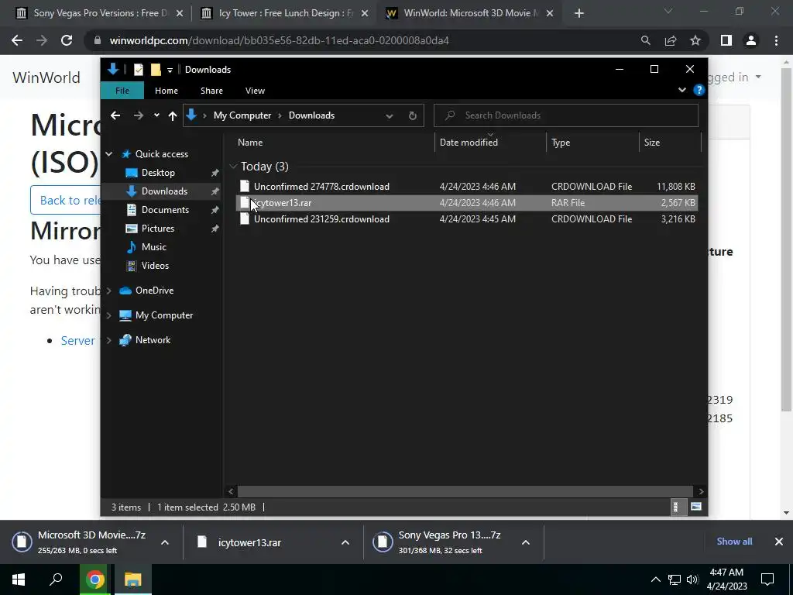Click File Explorer icon on taskbar
This screenshot has height=595, width=793.
point(133,580)
